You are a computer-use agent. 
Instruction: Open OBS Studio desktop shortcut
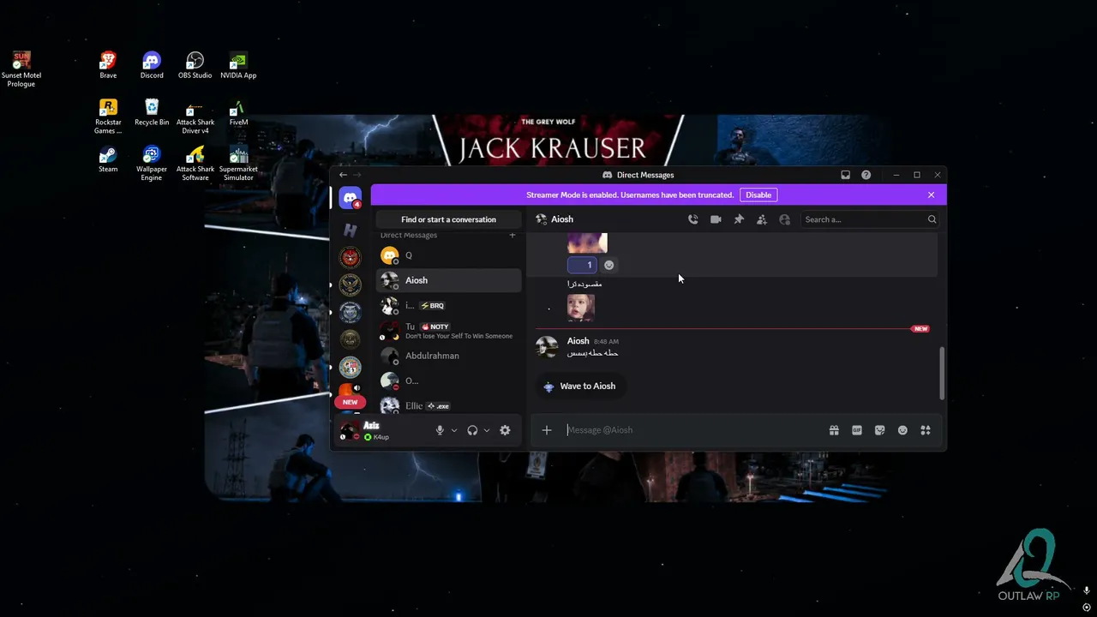195,65
